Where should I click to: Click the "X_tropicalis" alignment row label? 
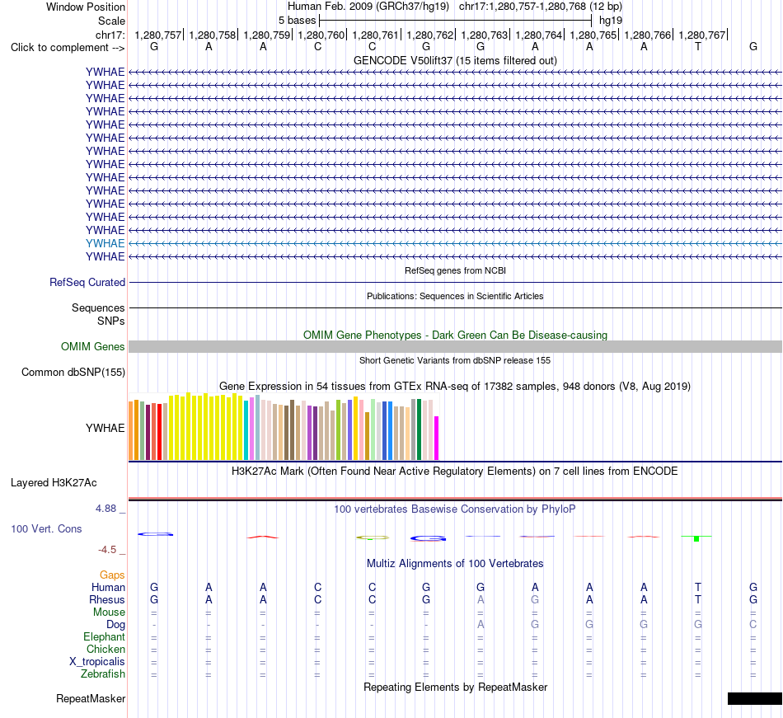click(97, 662)
